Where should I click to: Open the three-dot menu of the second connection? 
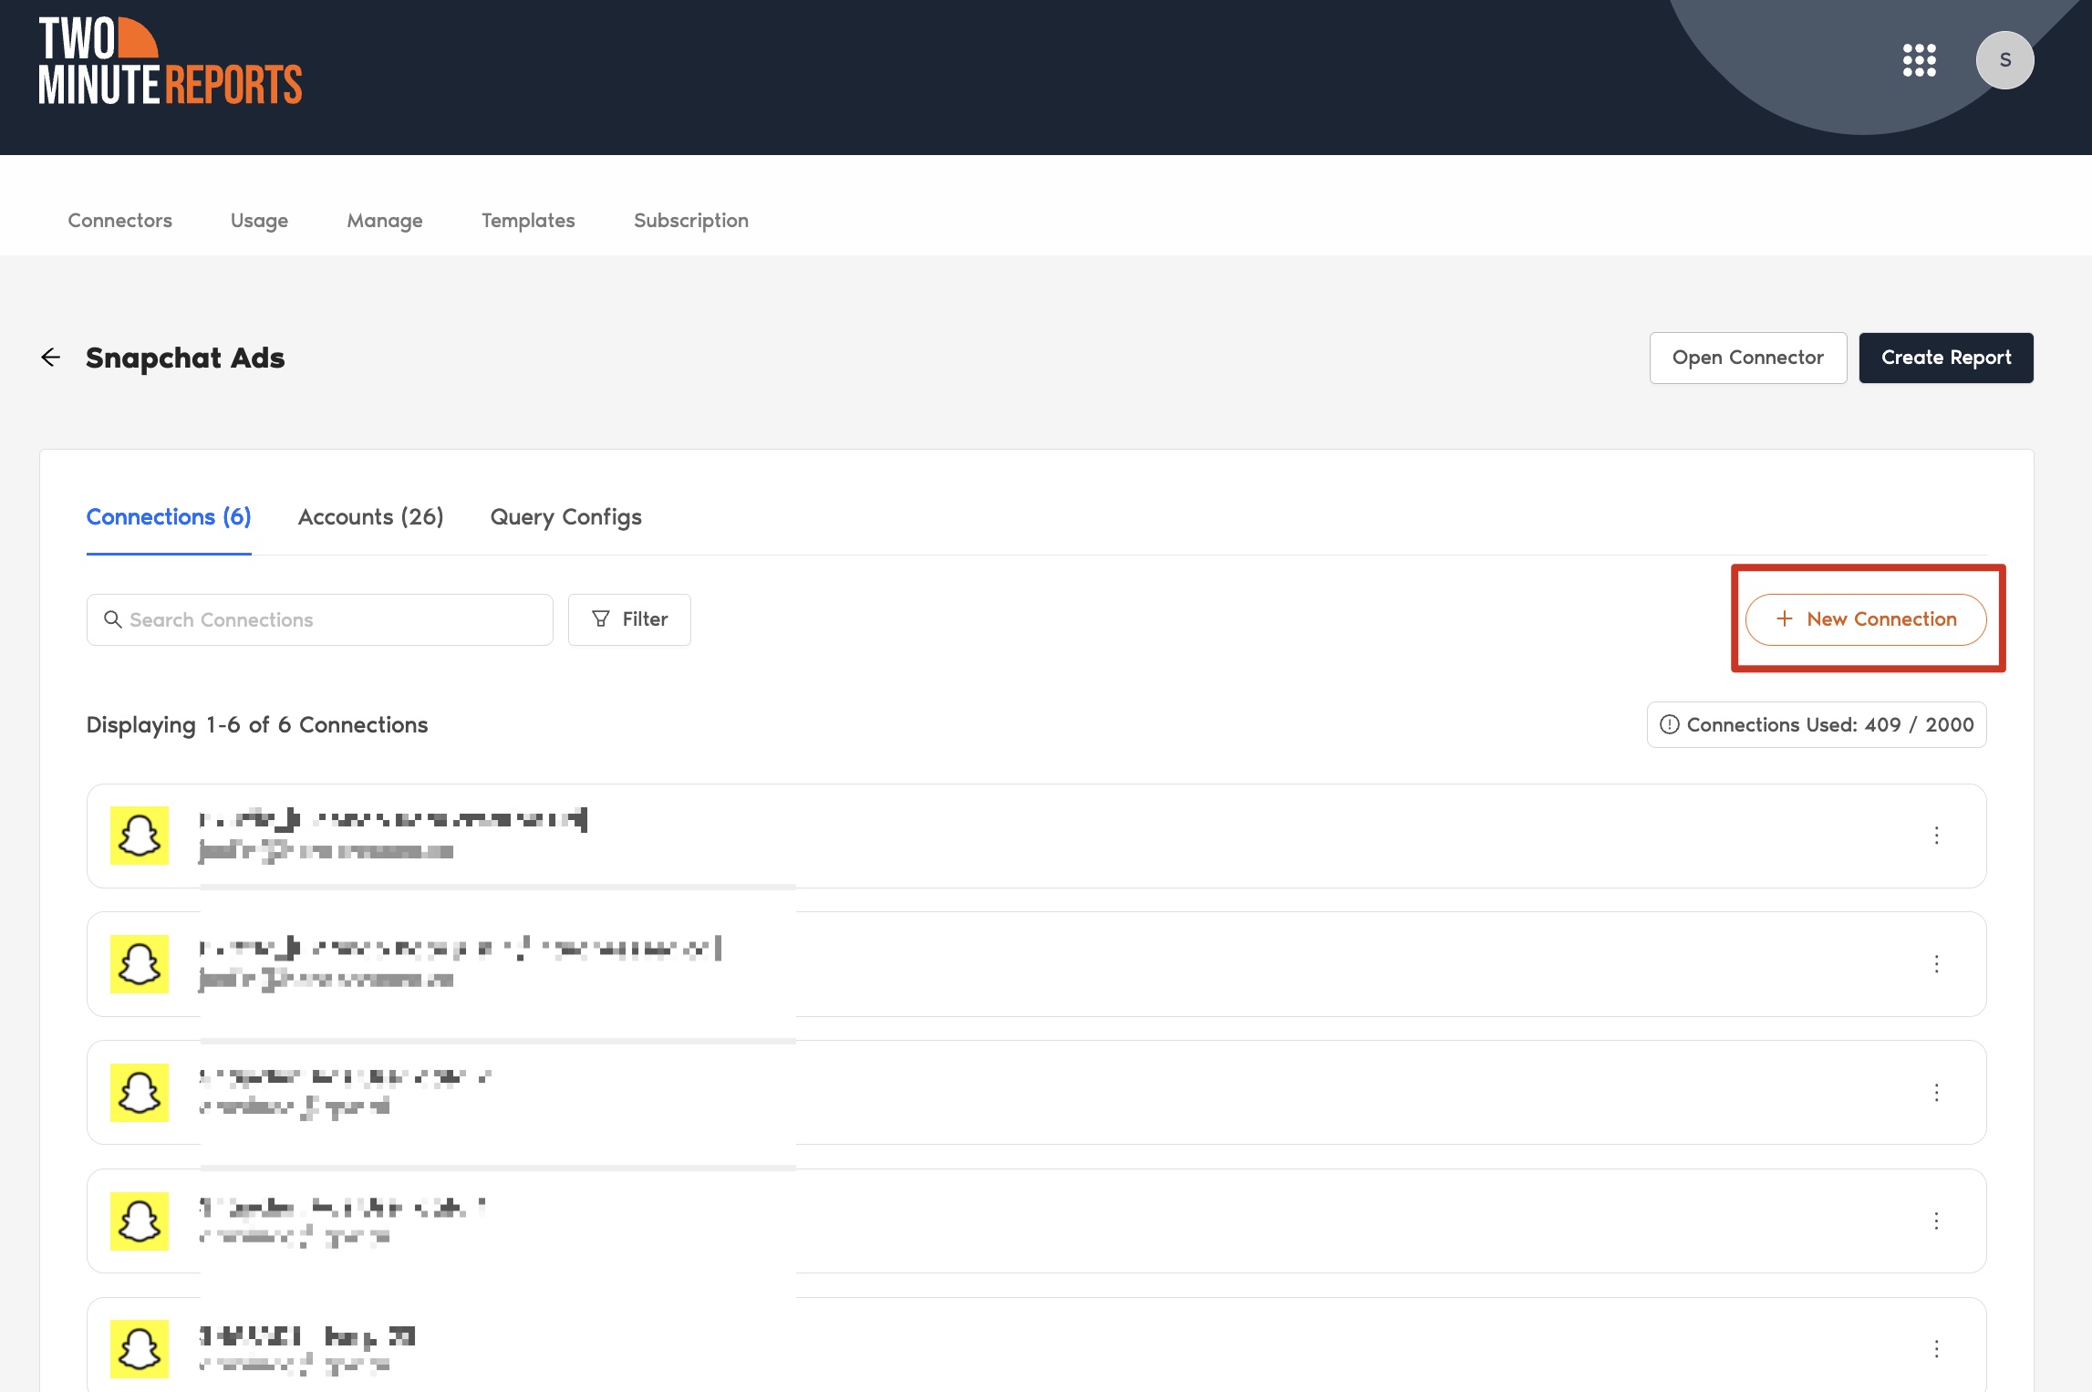click(1936, 964)
